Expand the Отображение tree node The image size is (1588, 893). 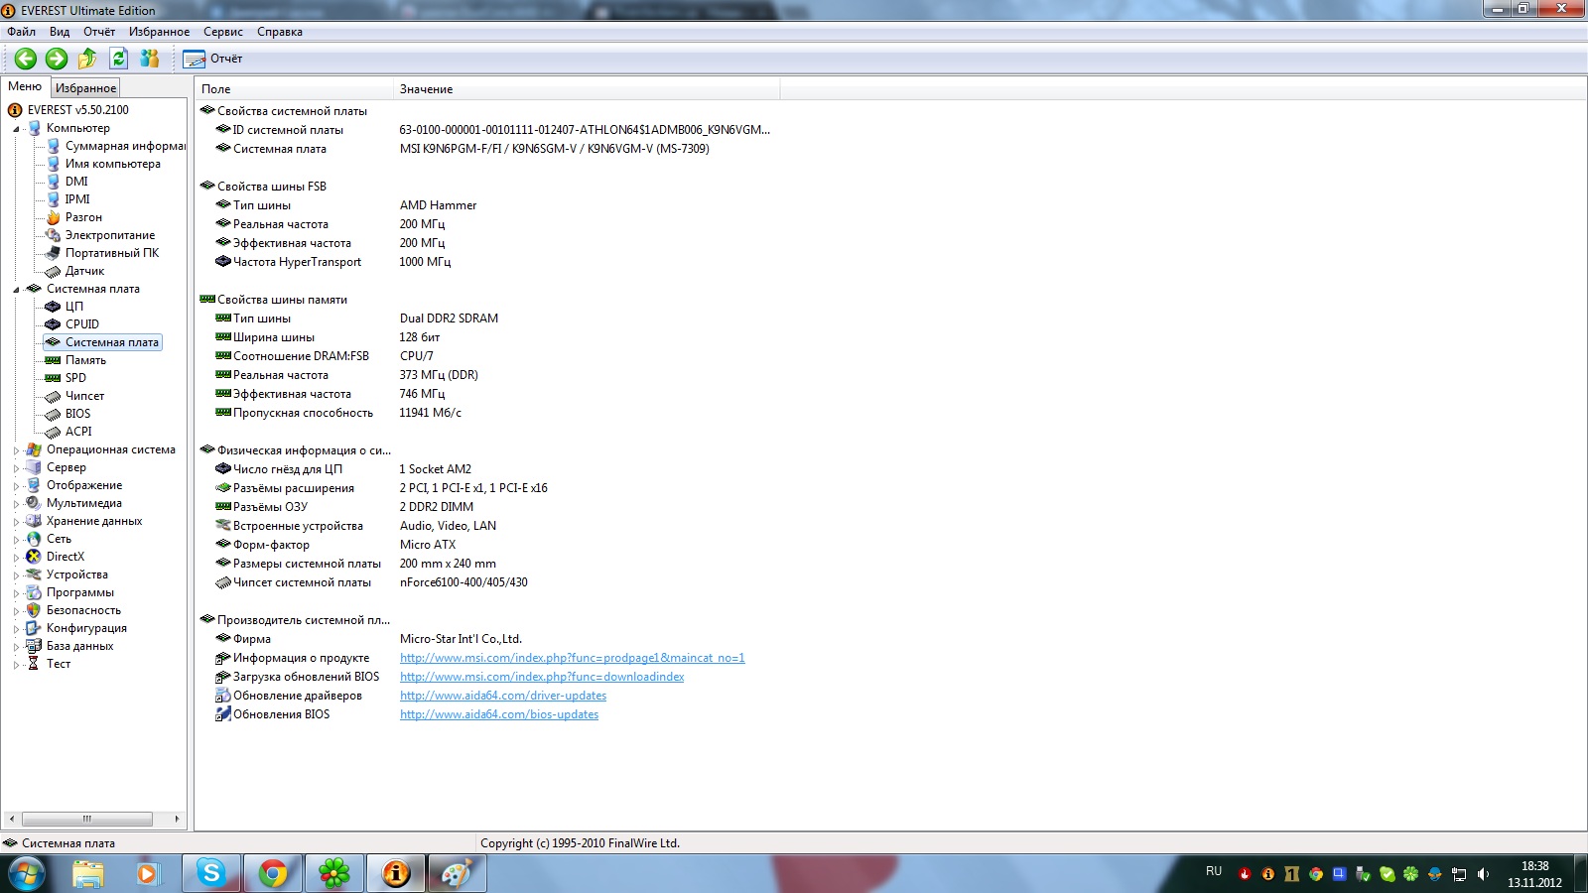16,486
